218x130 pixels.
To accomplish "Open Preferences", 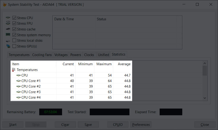I will click(141, 125).
